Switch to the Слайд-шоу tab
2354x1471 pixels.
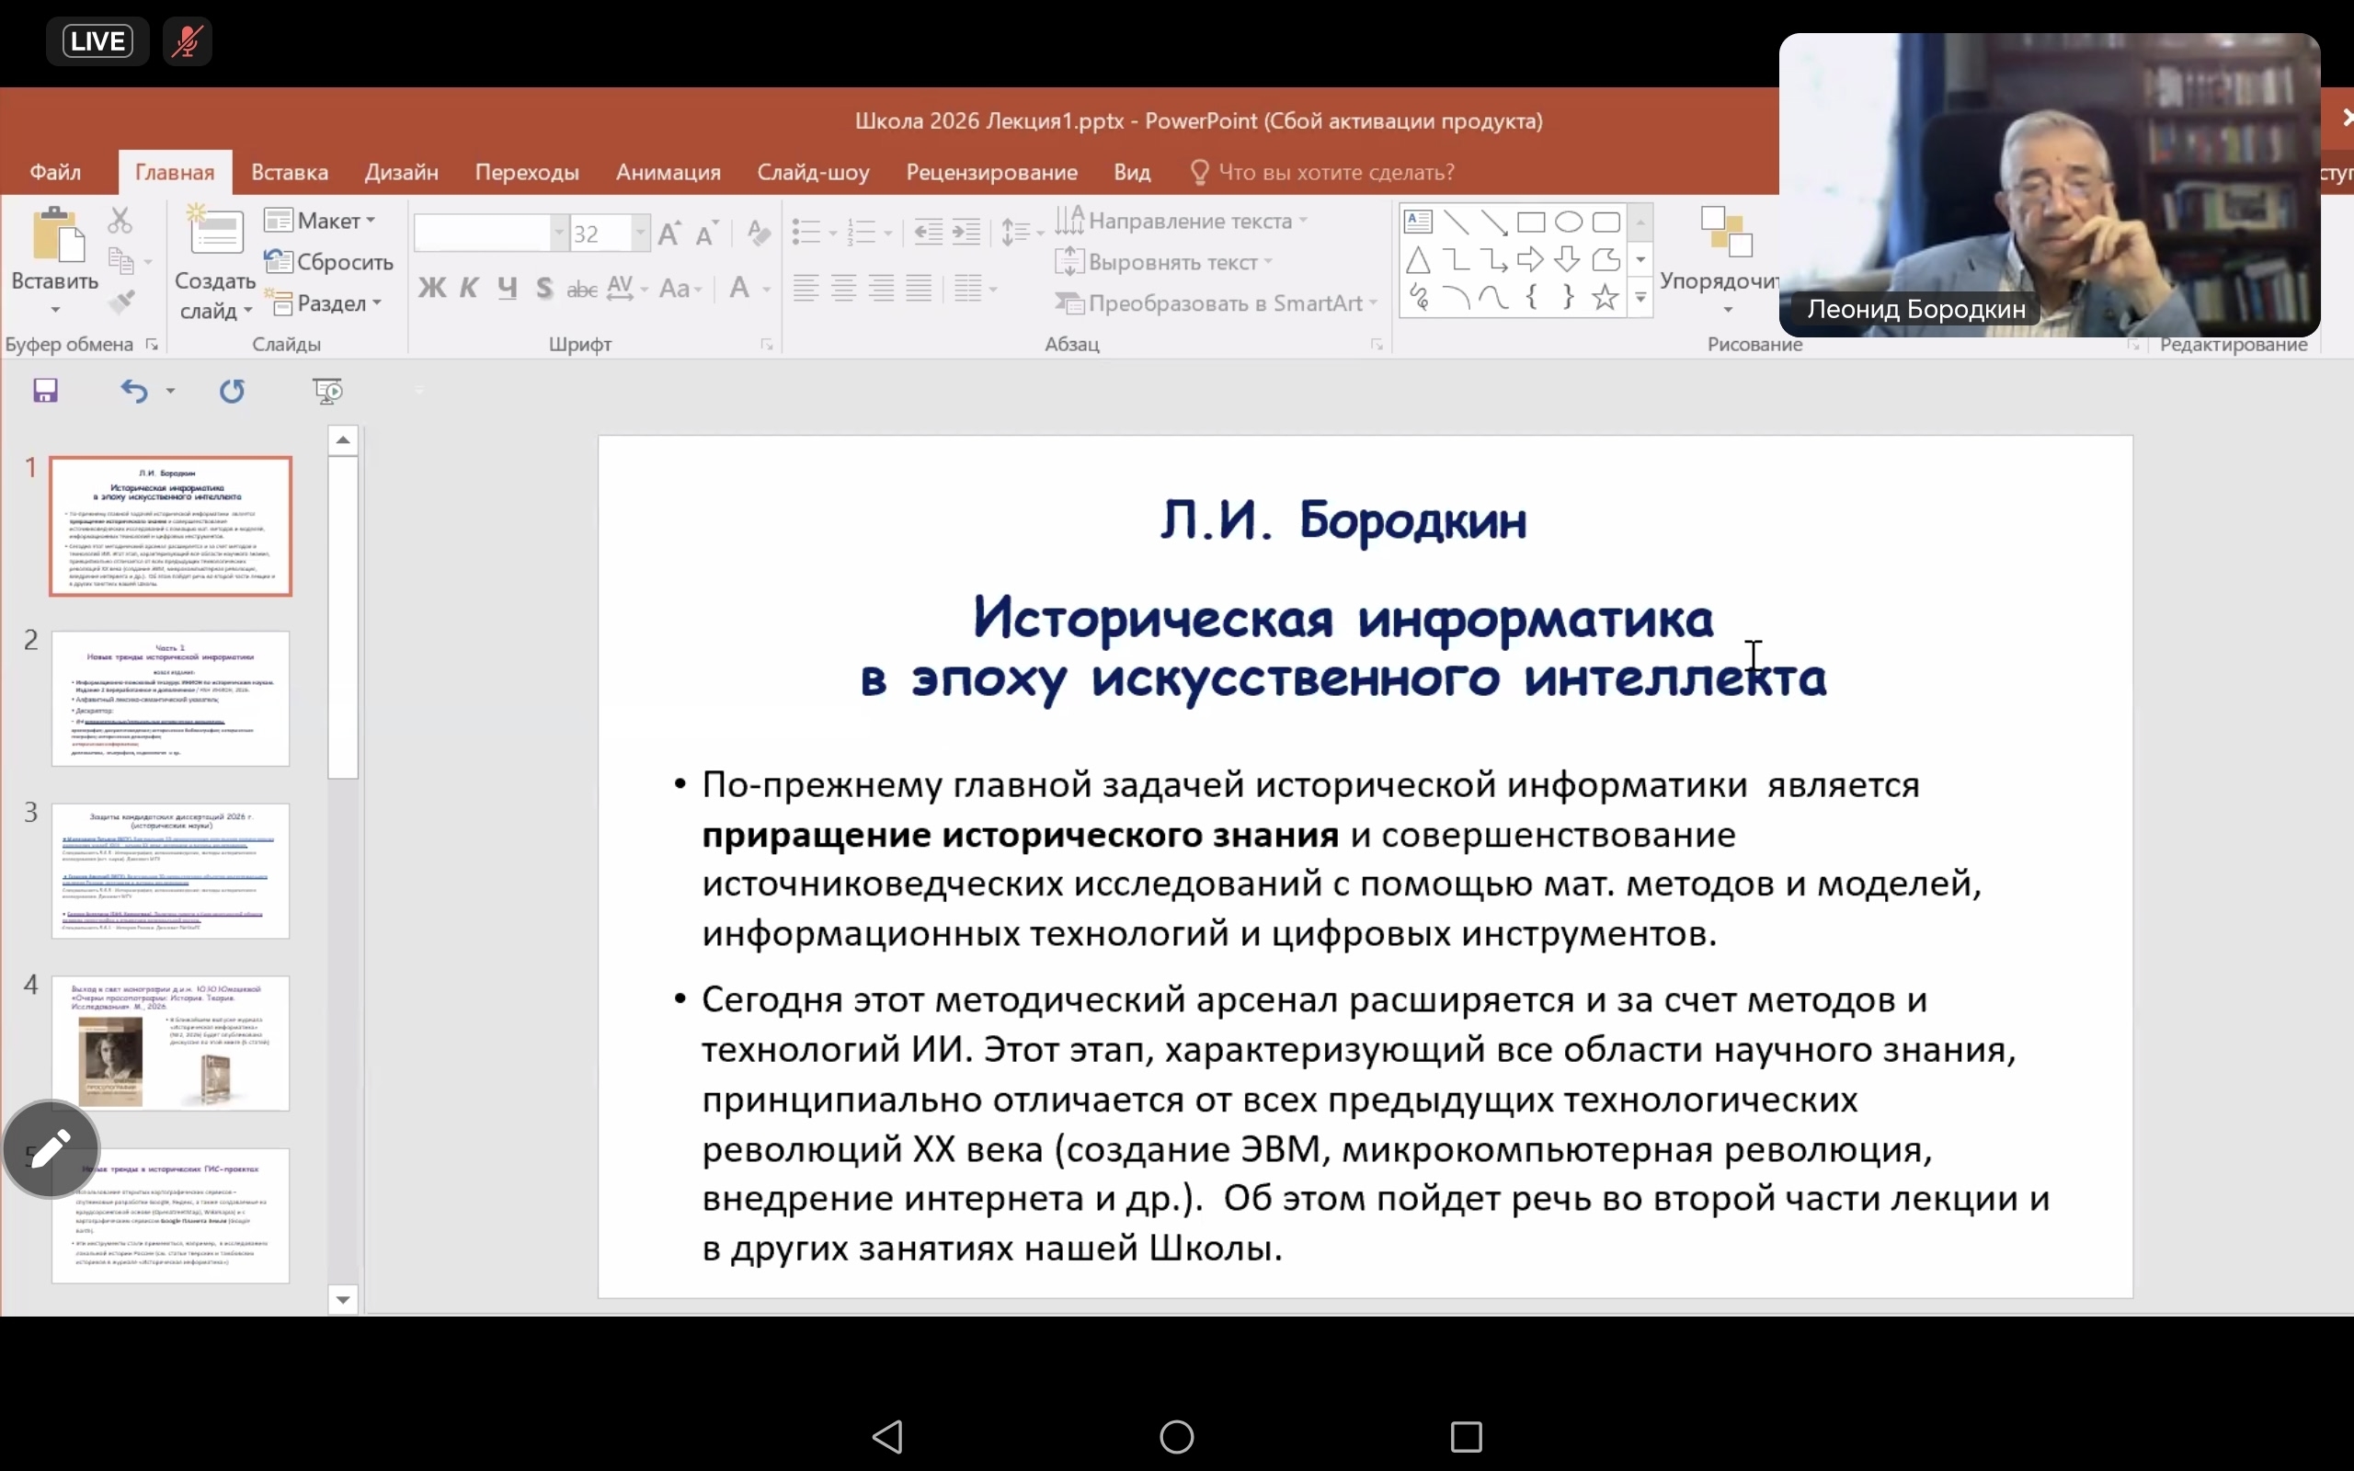[813, 172]
